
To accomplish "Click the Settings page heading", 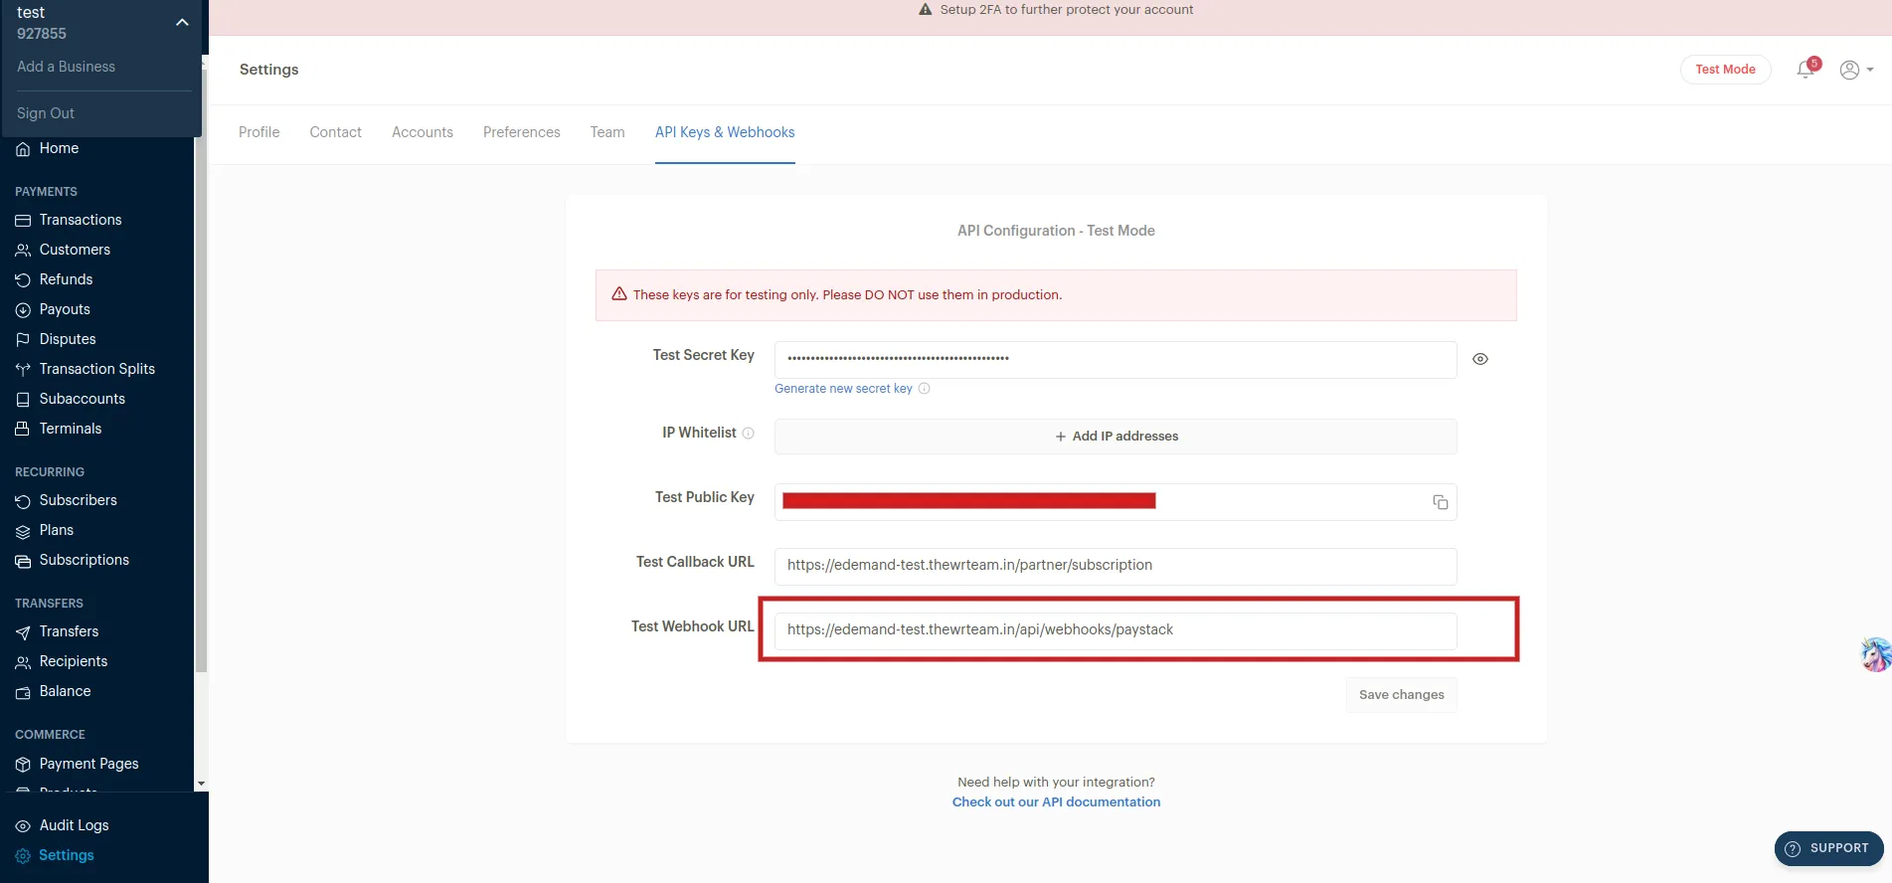I will coord(268,70).
